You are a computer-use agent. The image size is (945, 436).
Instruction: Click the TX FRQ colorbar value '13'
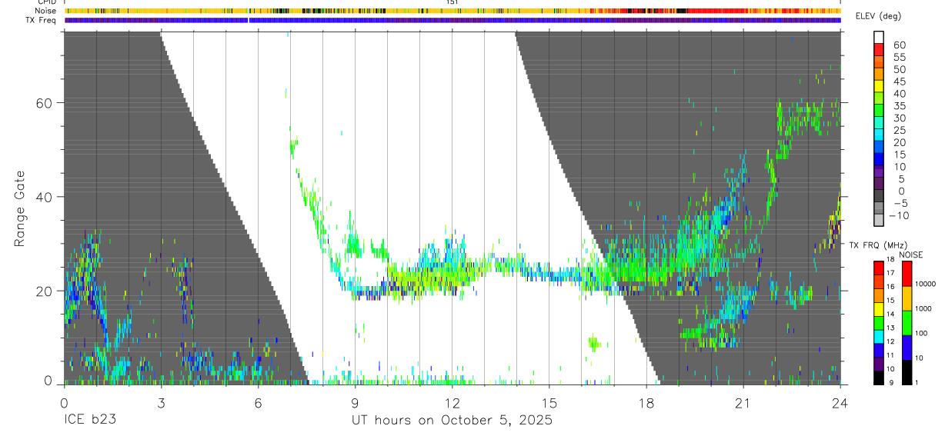[x=890, y=328]
